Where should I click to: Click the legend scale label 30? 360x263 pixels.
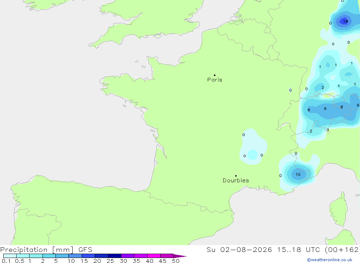tap(123, 261)
